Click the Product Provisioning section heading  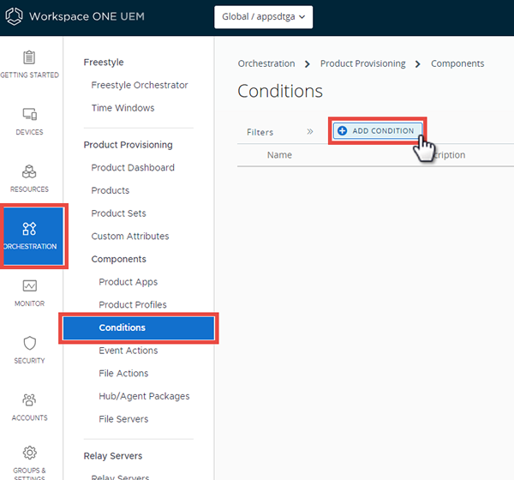click(x=128, y=145)
